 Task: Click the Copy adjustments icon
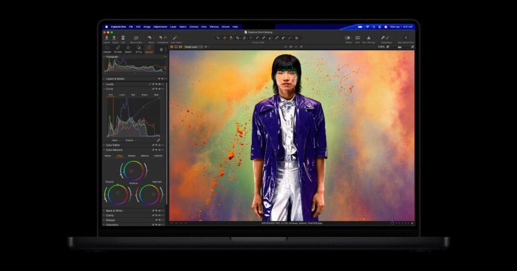pyautogui.click(x=383, y=38)
